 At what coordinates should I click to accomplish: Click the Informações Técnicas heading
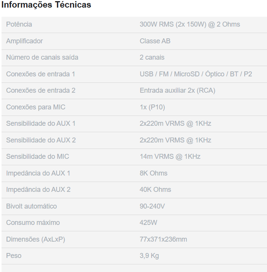tap(46, 5)
